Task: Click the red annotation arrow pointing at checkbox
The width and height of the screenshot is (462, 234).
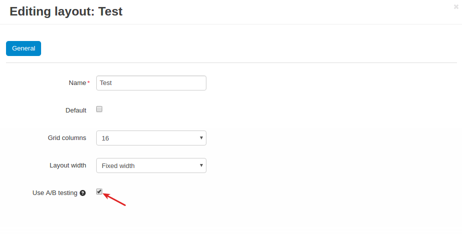Action: [x=114, y=199]
